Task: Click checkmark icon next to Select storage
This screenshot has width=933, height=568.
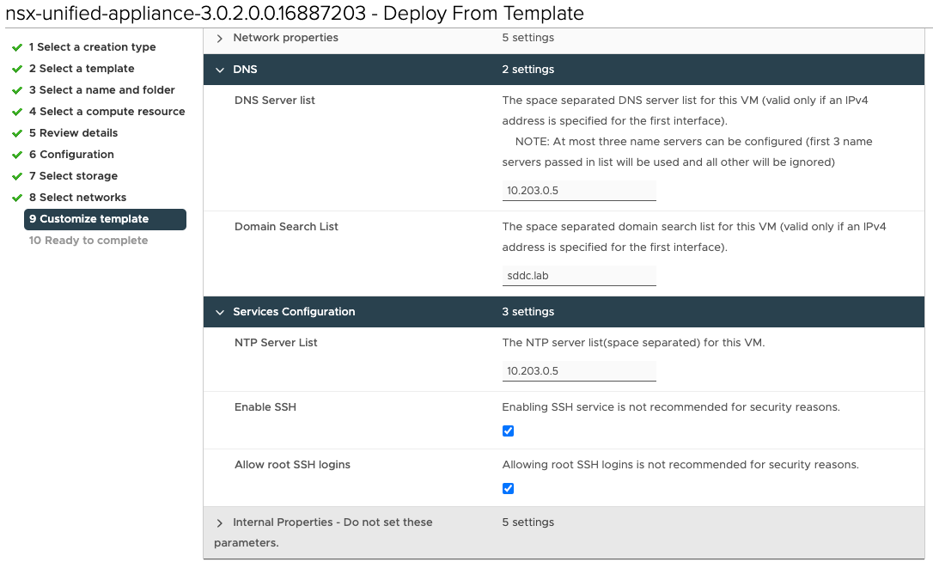Action: click(x=17, y=176)
